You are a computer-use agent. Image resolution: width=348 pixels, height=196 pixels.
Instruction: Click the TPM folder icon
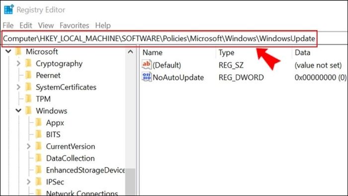pos(29,99)
